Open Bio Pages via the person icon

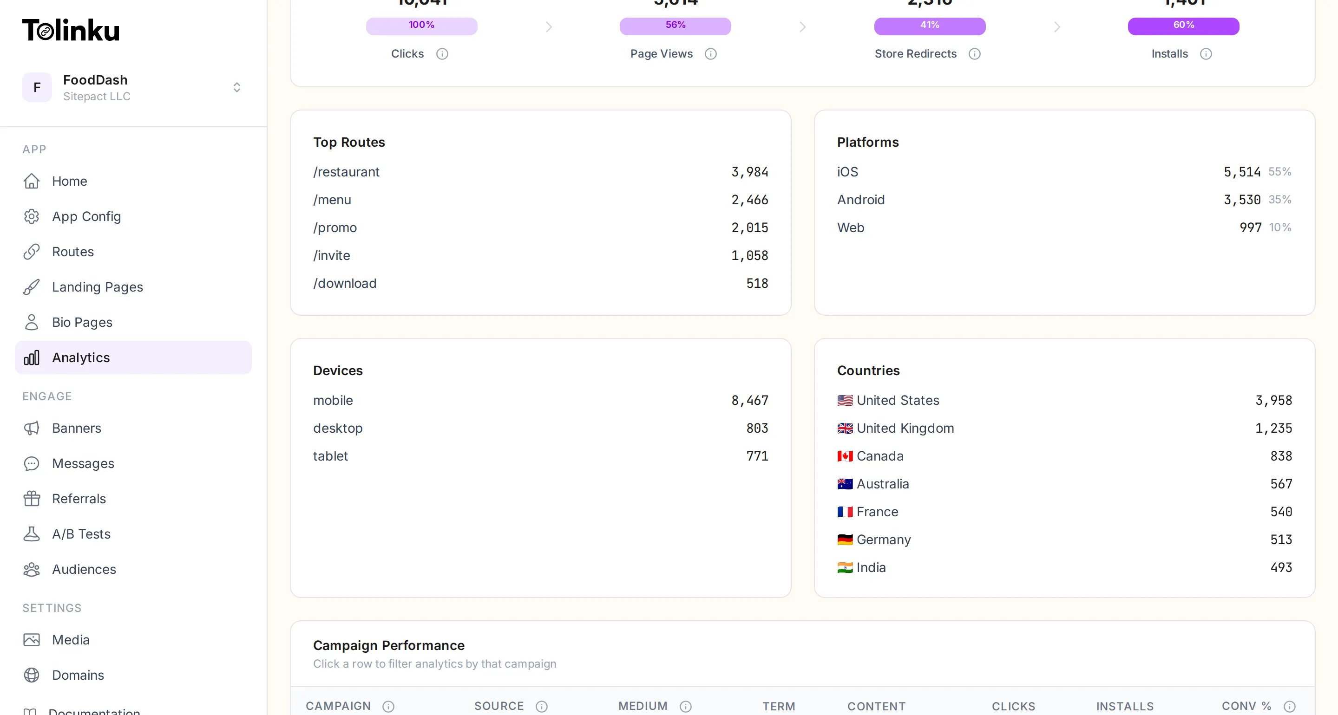coord(32,322)
